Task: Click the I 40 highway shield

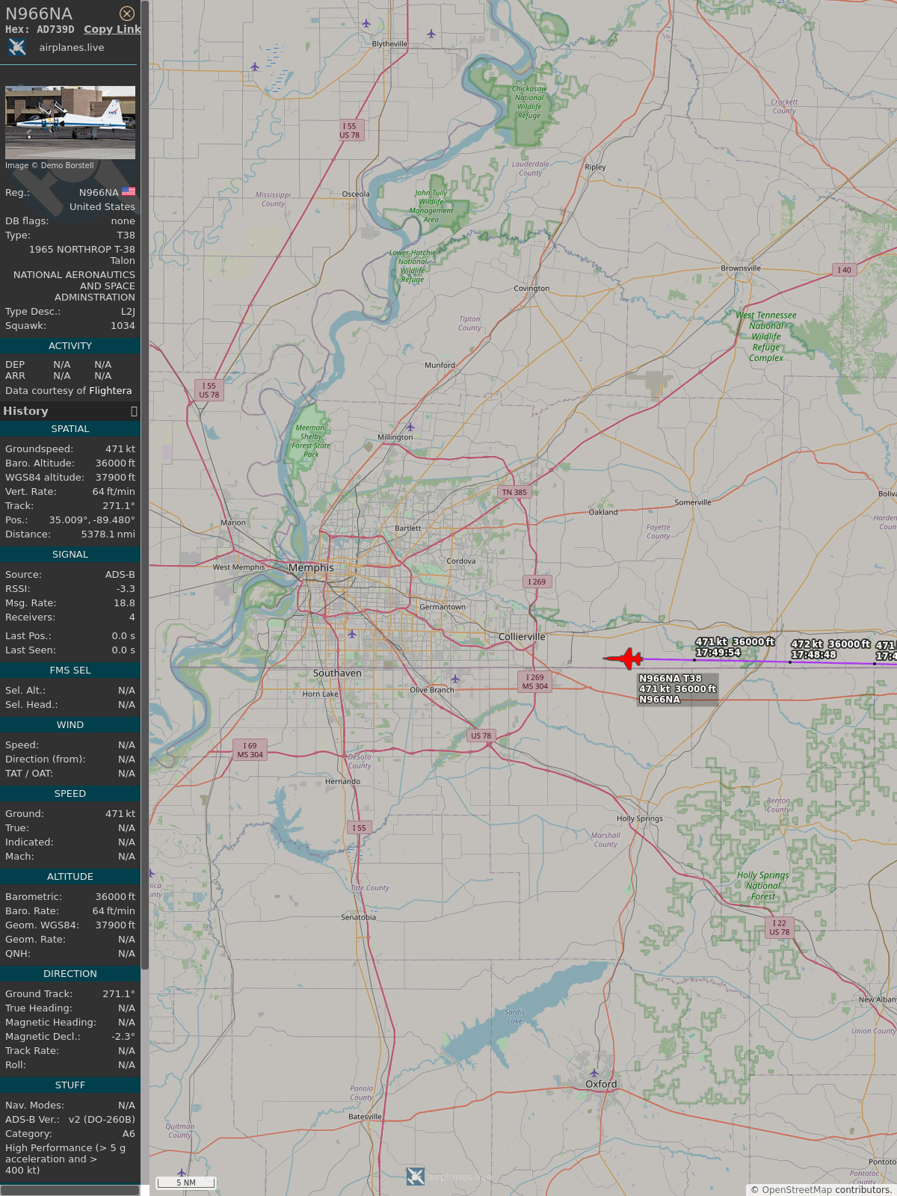Action: [x=844, y=270]
